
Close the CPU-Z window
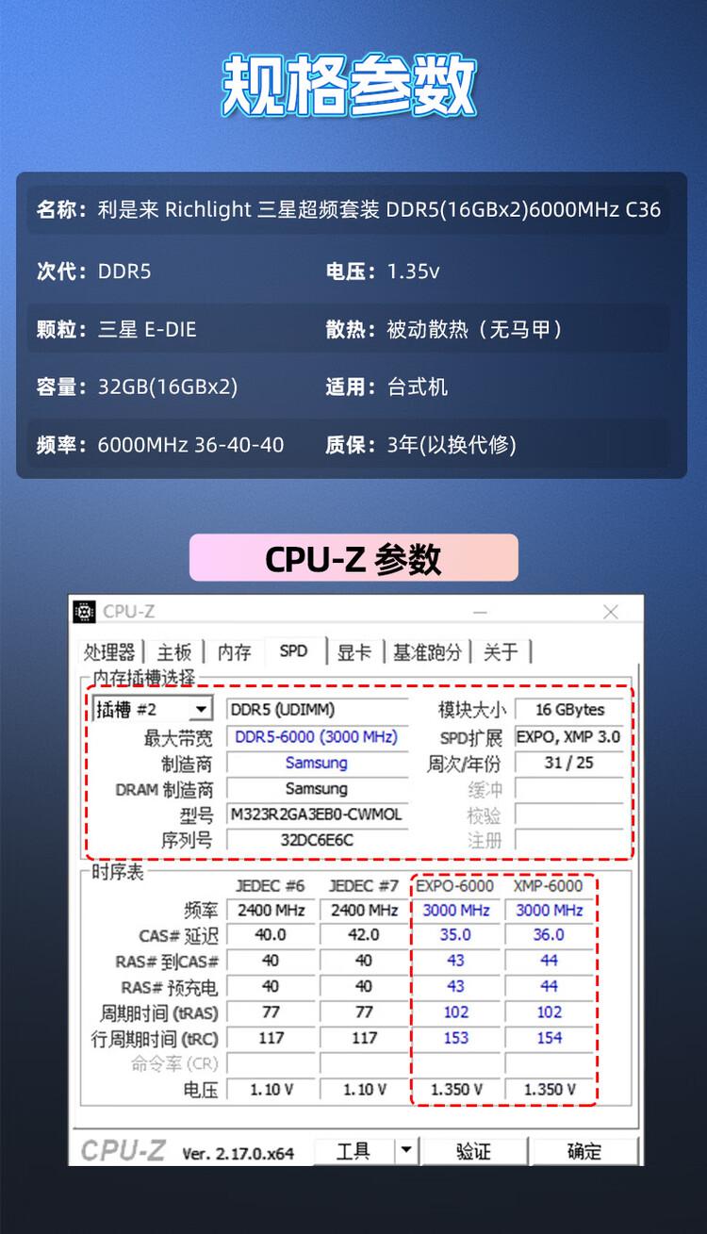(x=611, y=612)
